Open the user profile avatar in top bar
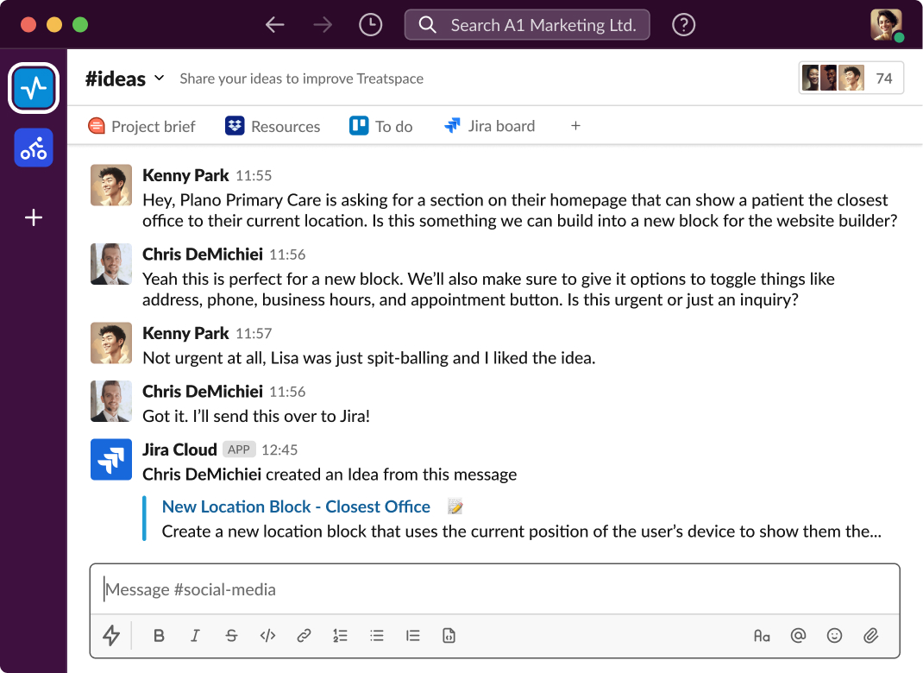The image size is (923, 673). (x=887, y=25)
